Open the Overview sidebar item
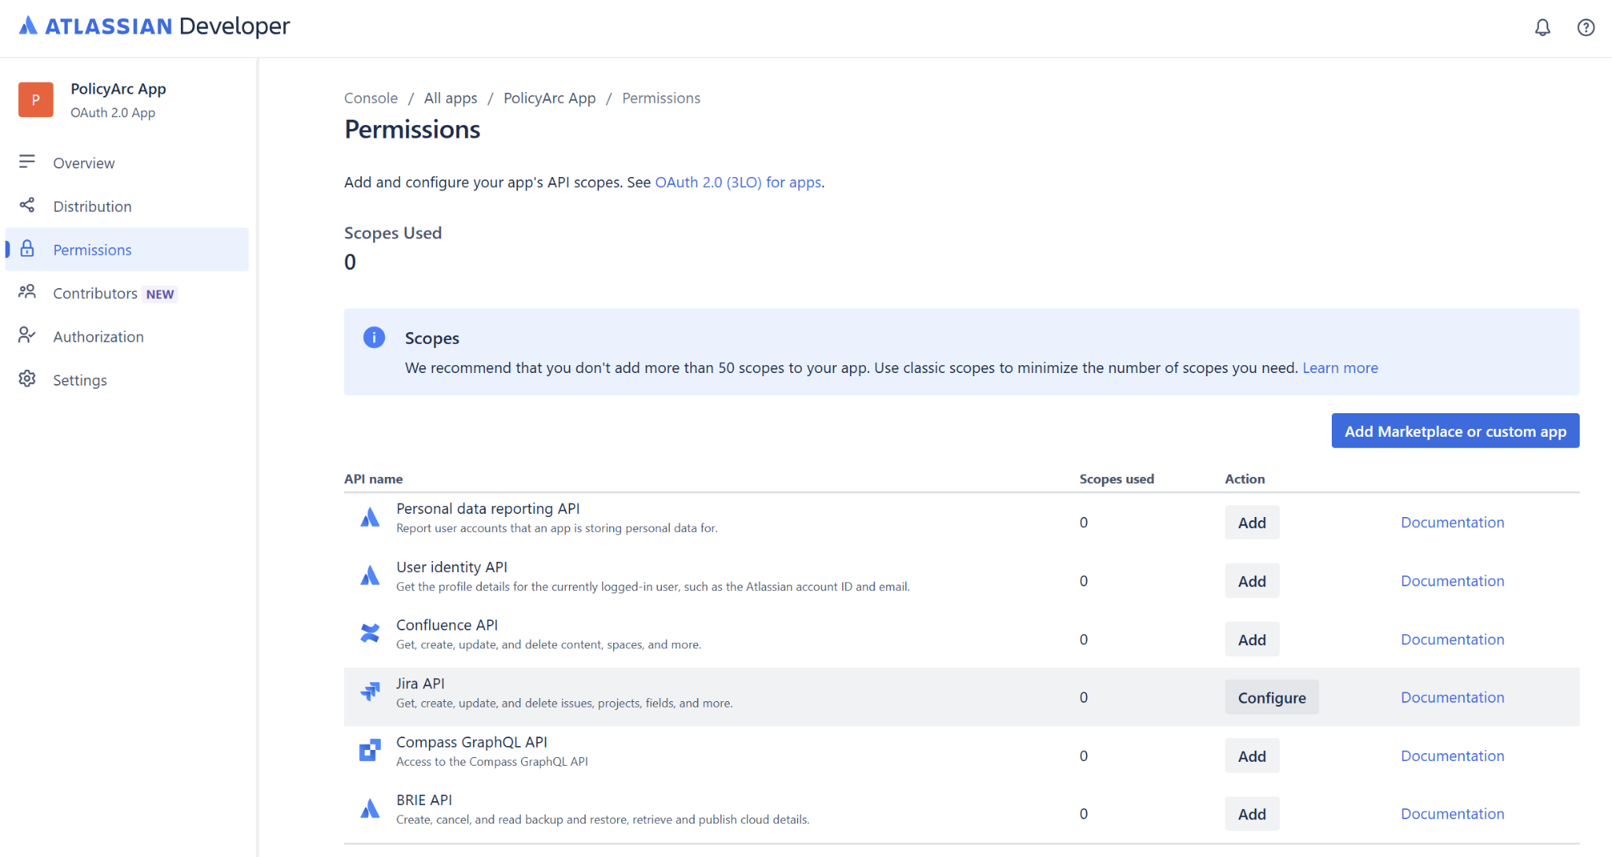The image size is (1612, 857). click(x=127, y=163)
